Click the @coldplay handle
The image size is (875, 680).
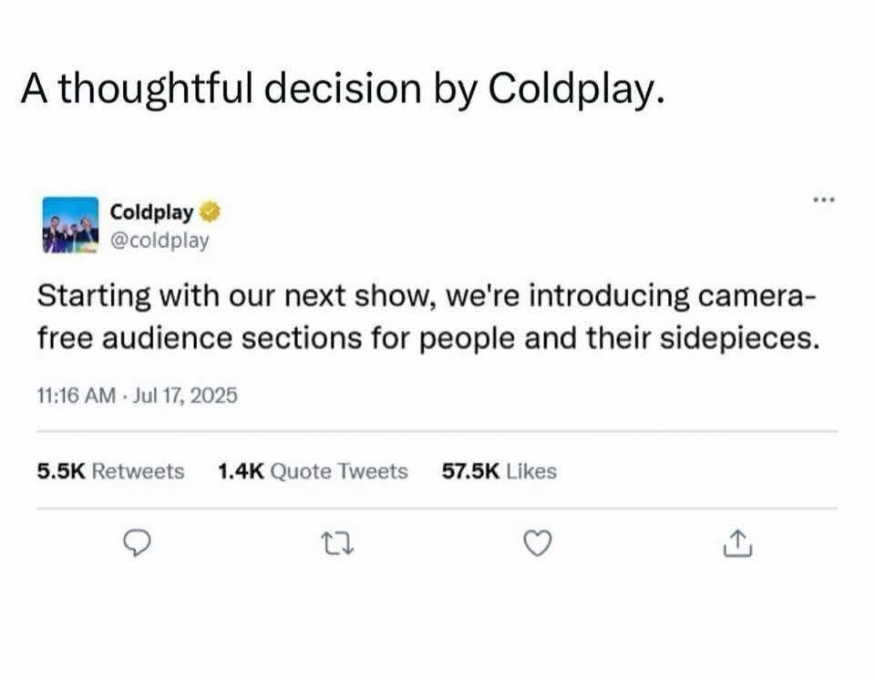[160, 239]
